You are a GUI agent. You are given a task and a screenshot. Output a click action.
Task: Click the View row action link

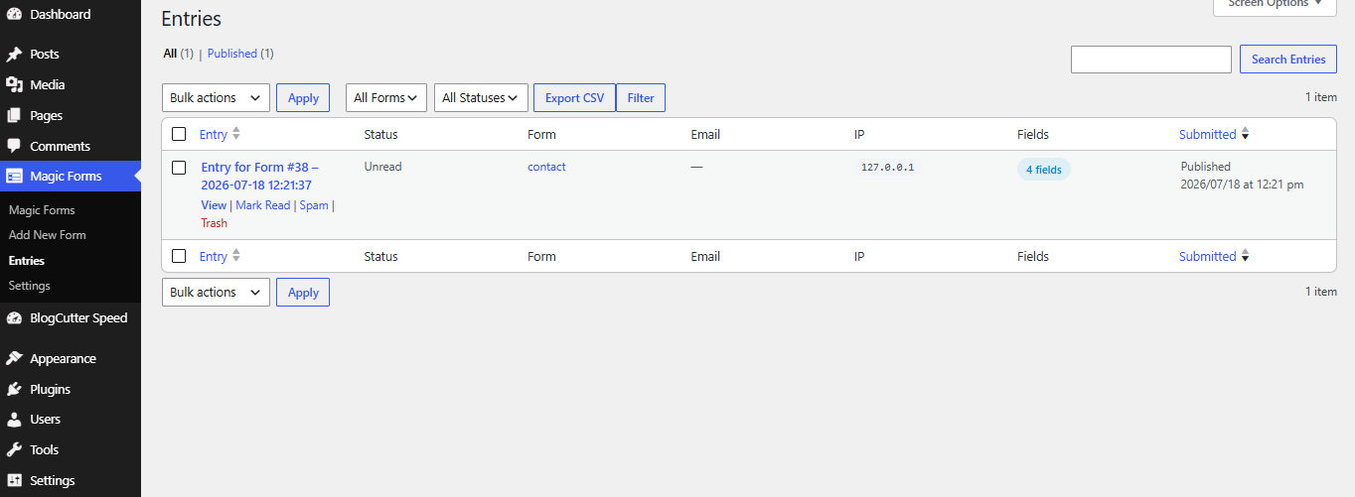pyautogui.click(x=214, y=205)
